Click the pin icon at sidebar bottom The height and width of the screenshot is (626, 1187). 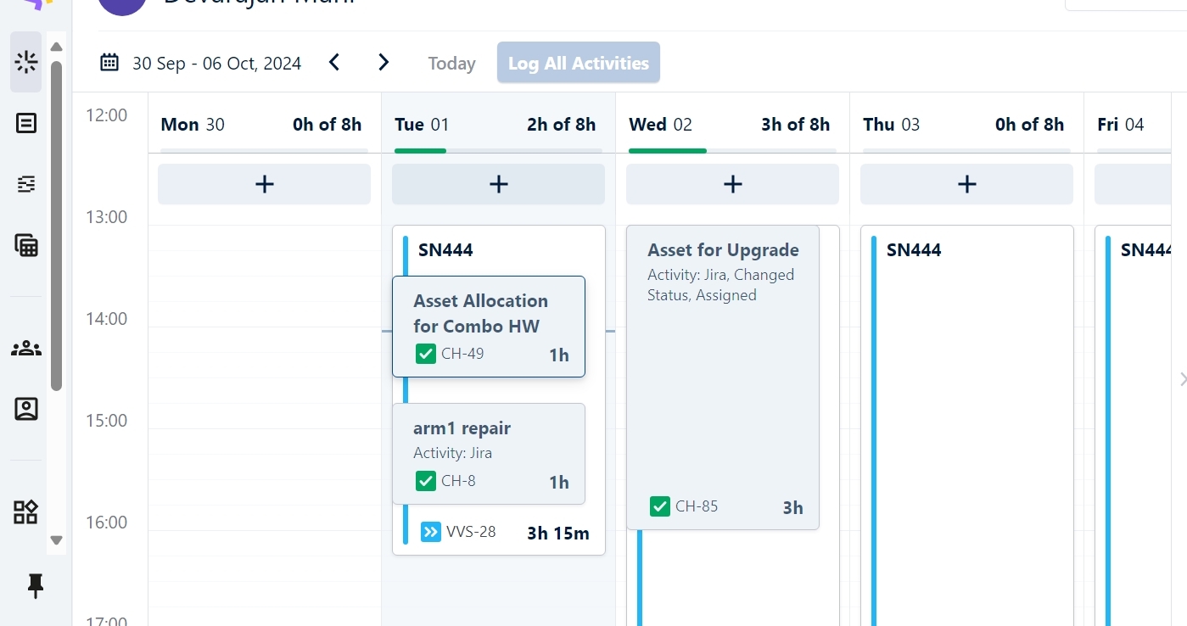(36, 585)
